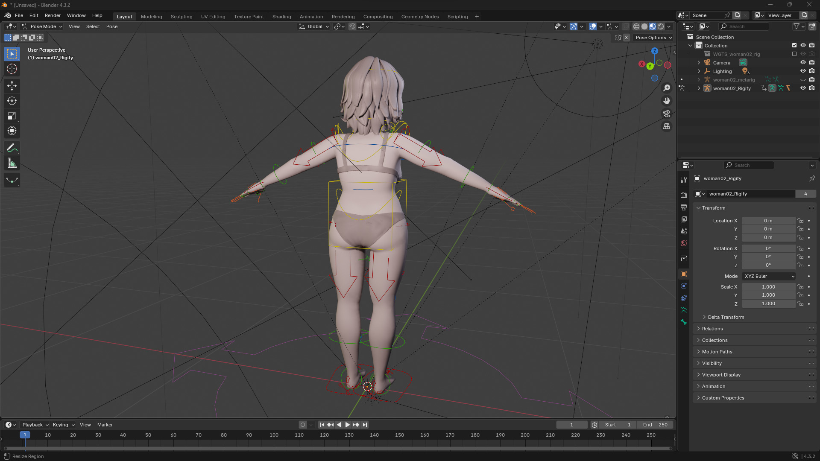
Task: Select the Scale tool
Action: coord(12,116)
